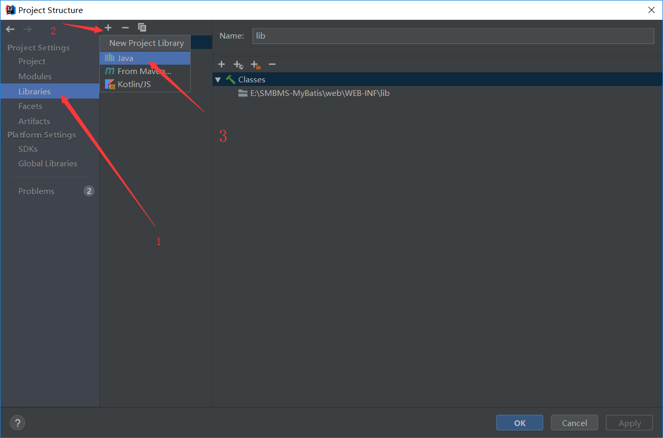Open help using the question mark icon
The image size is (663, 438).
coord(17,422)
